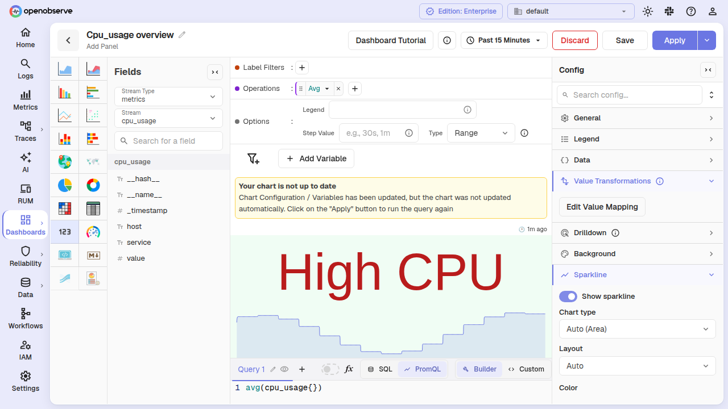The height and width of the screenshot is (409, 728).
Task: Select the Query 1 tab
Action: click(x=251, y=369)
